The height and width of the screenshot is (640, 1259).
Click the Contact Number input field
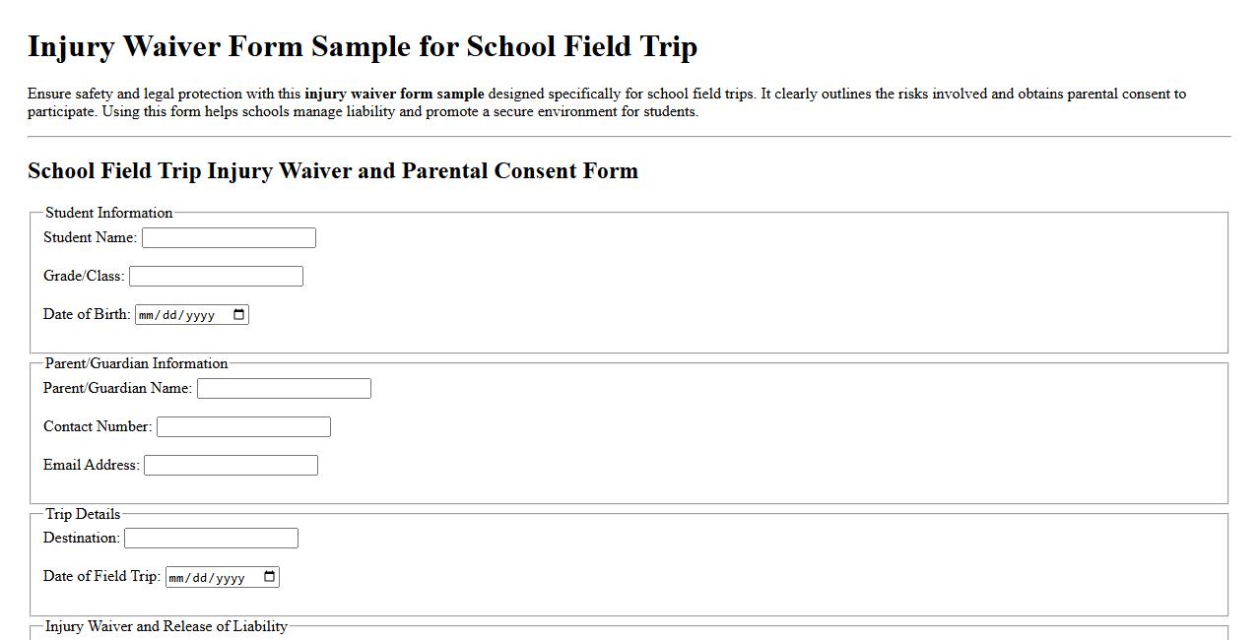242,426
